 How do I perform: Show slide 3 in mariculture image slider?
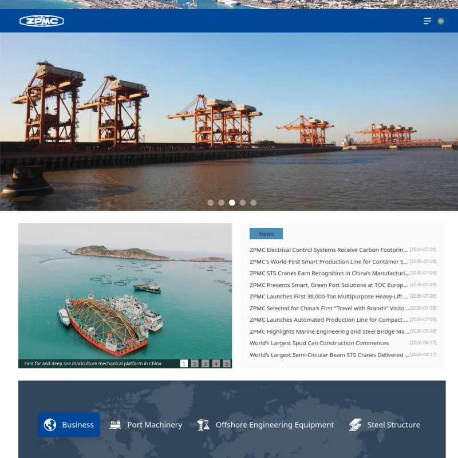click(206, 364)
